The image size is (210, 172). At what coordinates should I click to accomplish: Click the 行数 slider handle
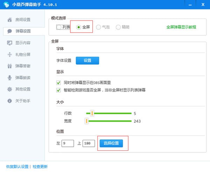point(92,113)
